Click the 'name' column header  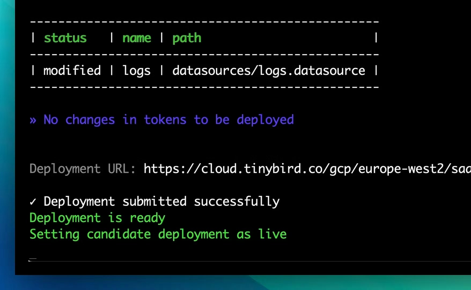137,38
